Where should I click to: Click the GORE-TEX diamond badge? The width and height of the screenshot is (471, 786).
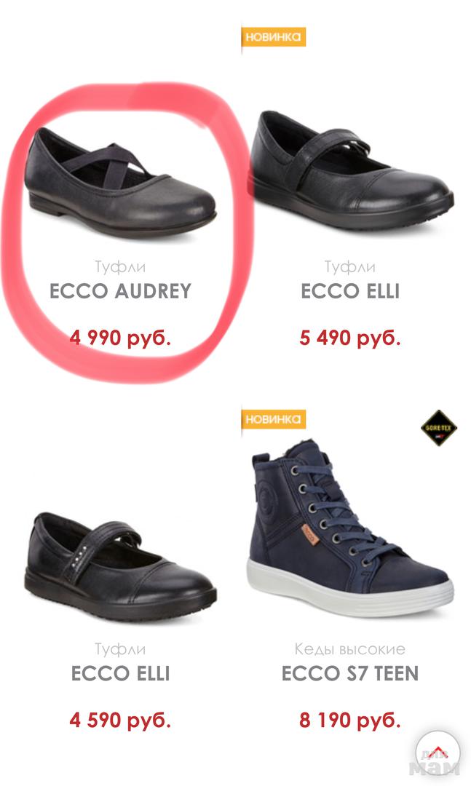click(x=439, y=428)
